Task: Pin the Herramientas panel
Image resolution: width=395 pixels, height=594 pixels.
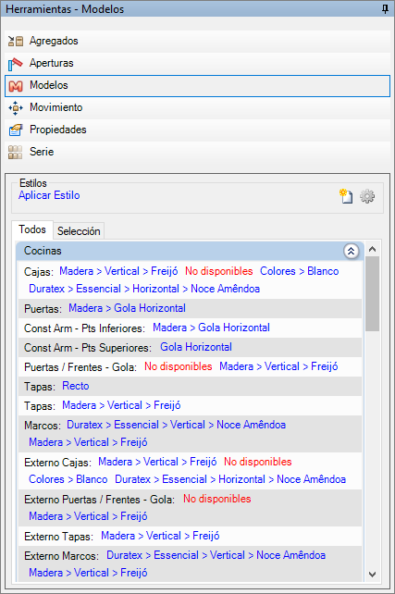Action: point(385,8)
